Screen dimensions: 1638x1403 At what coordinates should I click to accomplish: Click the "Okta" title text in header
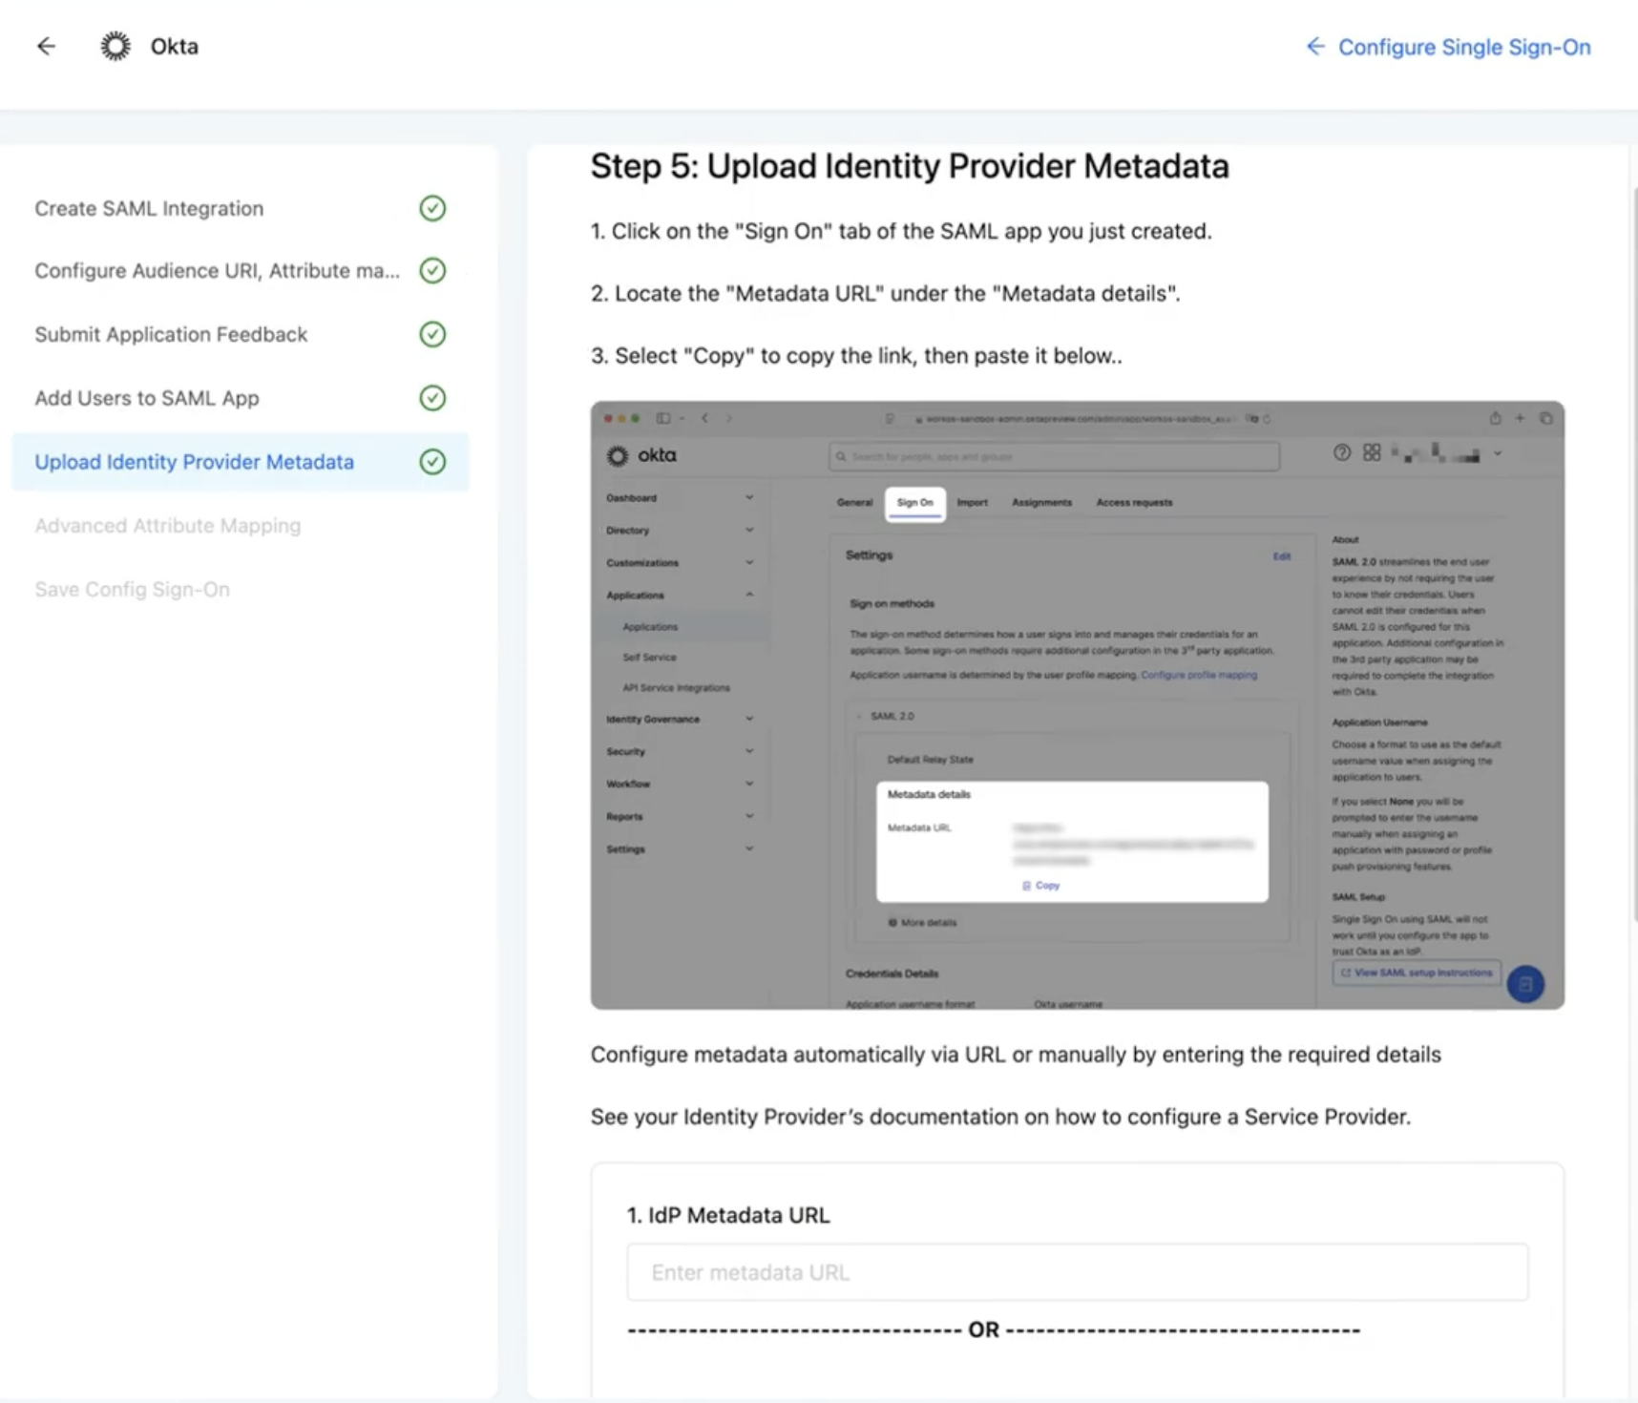point(174,47)
